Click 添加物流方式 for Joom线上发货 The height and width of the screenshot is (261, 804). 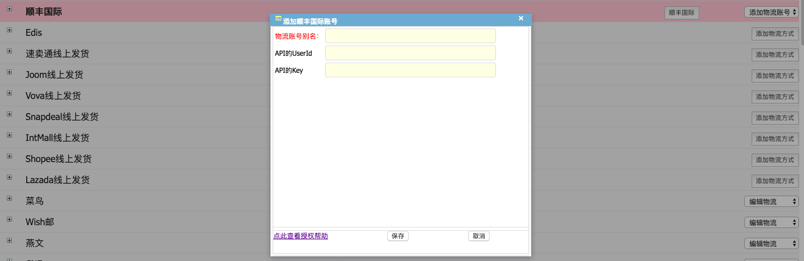coord(775,76)
